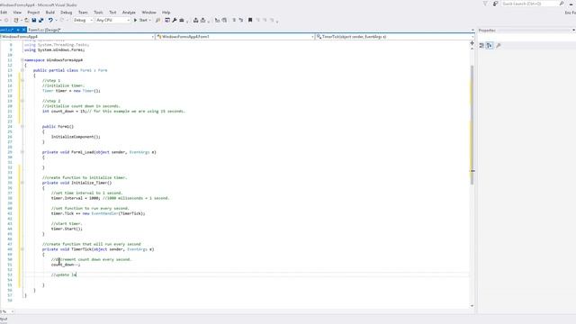Collapse the namespace WindowsFormsApp4 block

point(22,60)
